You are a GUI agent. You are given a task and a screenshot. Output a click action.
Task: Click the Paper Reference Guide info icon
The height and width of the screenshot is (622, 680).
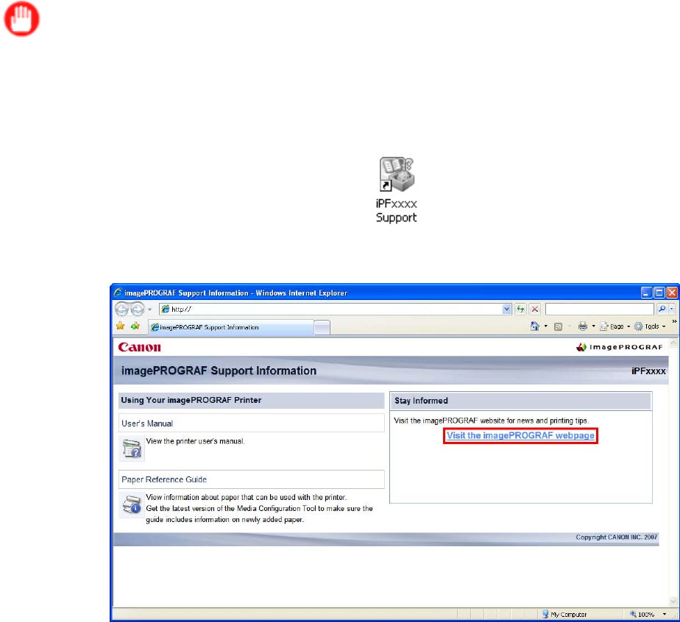[x=132, y=504]
